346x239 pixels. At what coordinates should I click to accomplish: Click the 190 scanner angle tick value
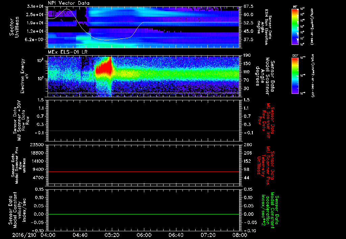click(248, 55)
